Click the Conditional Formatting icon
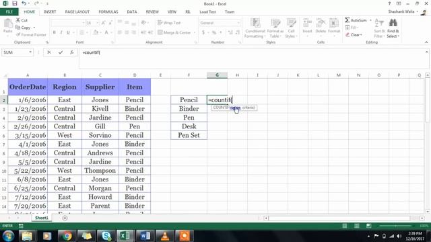Screen dimensions: 431x242 point(255,23)
